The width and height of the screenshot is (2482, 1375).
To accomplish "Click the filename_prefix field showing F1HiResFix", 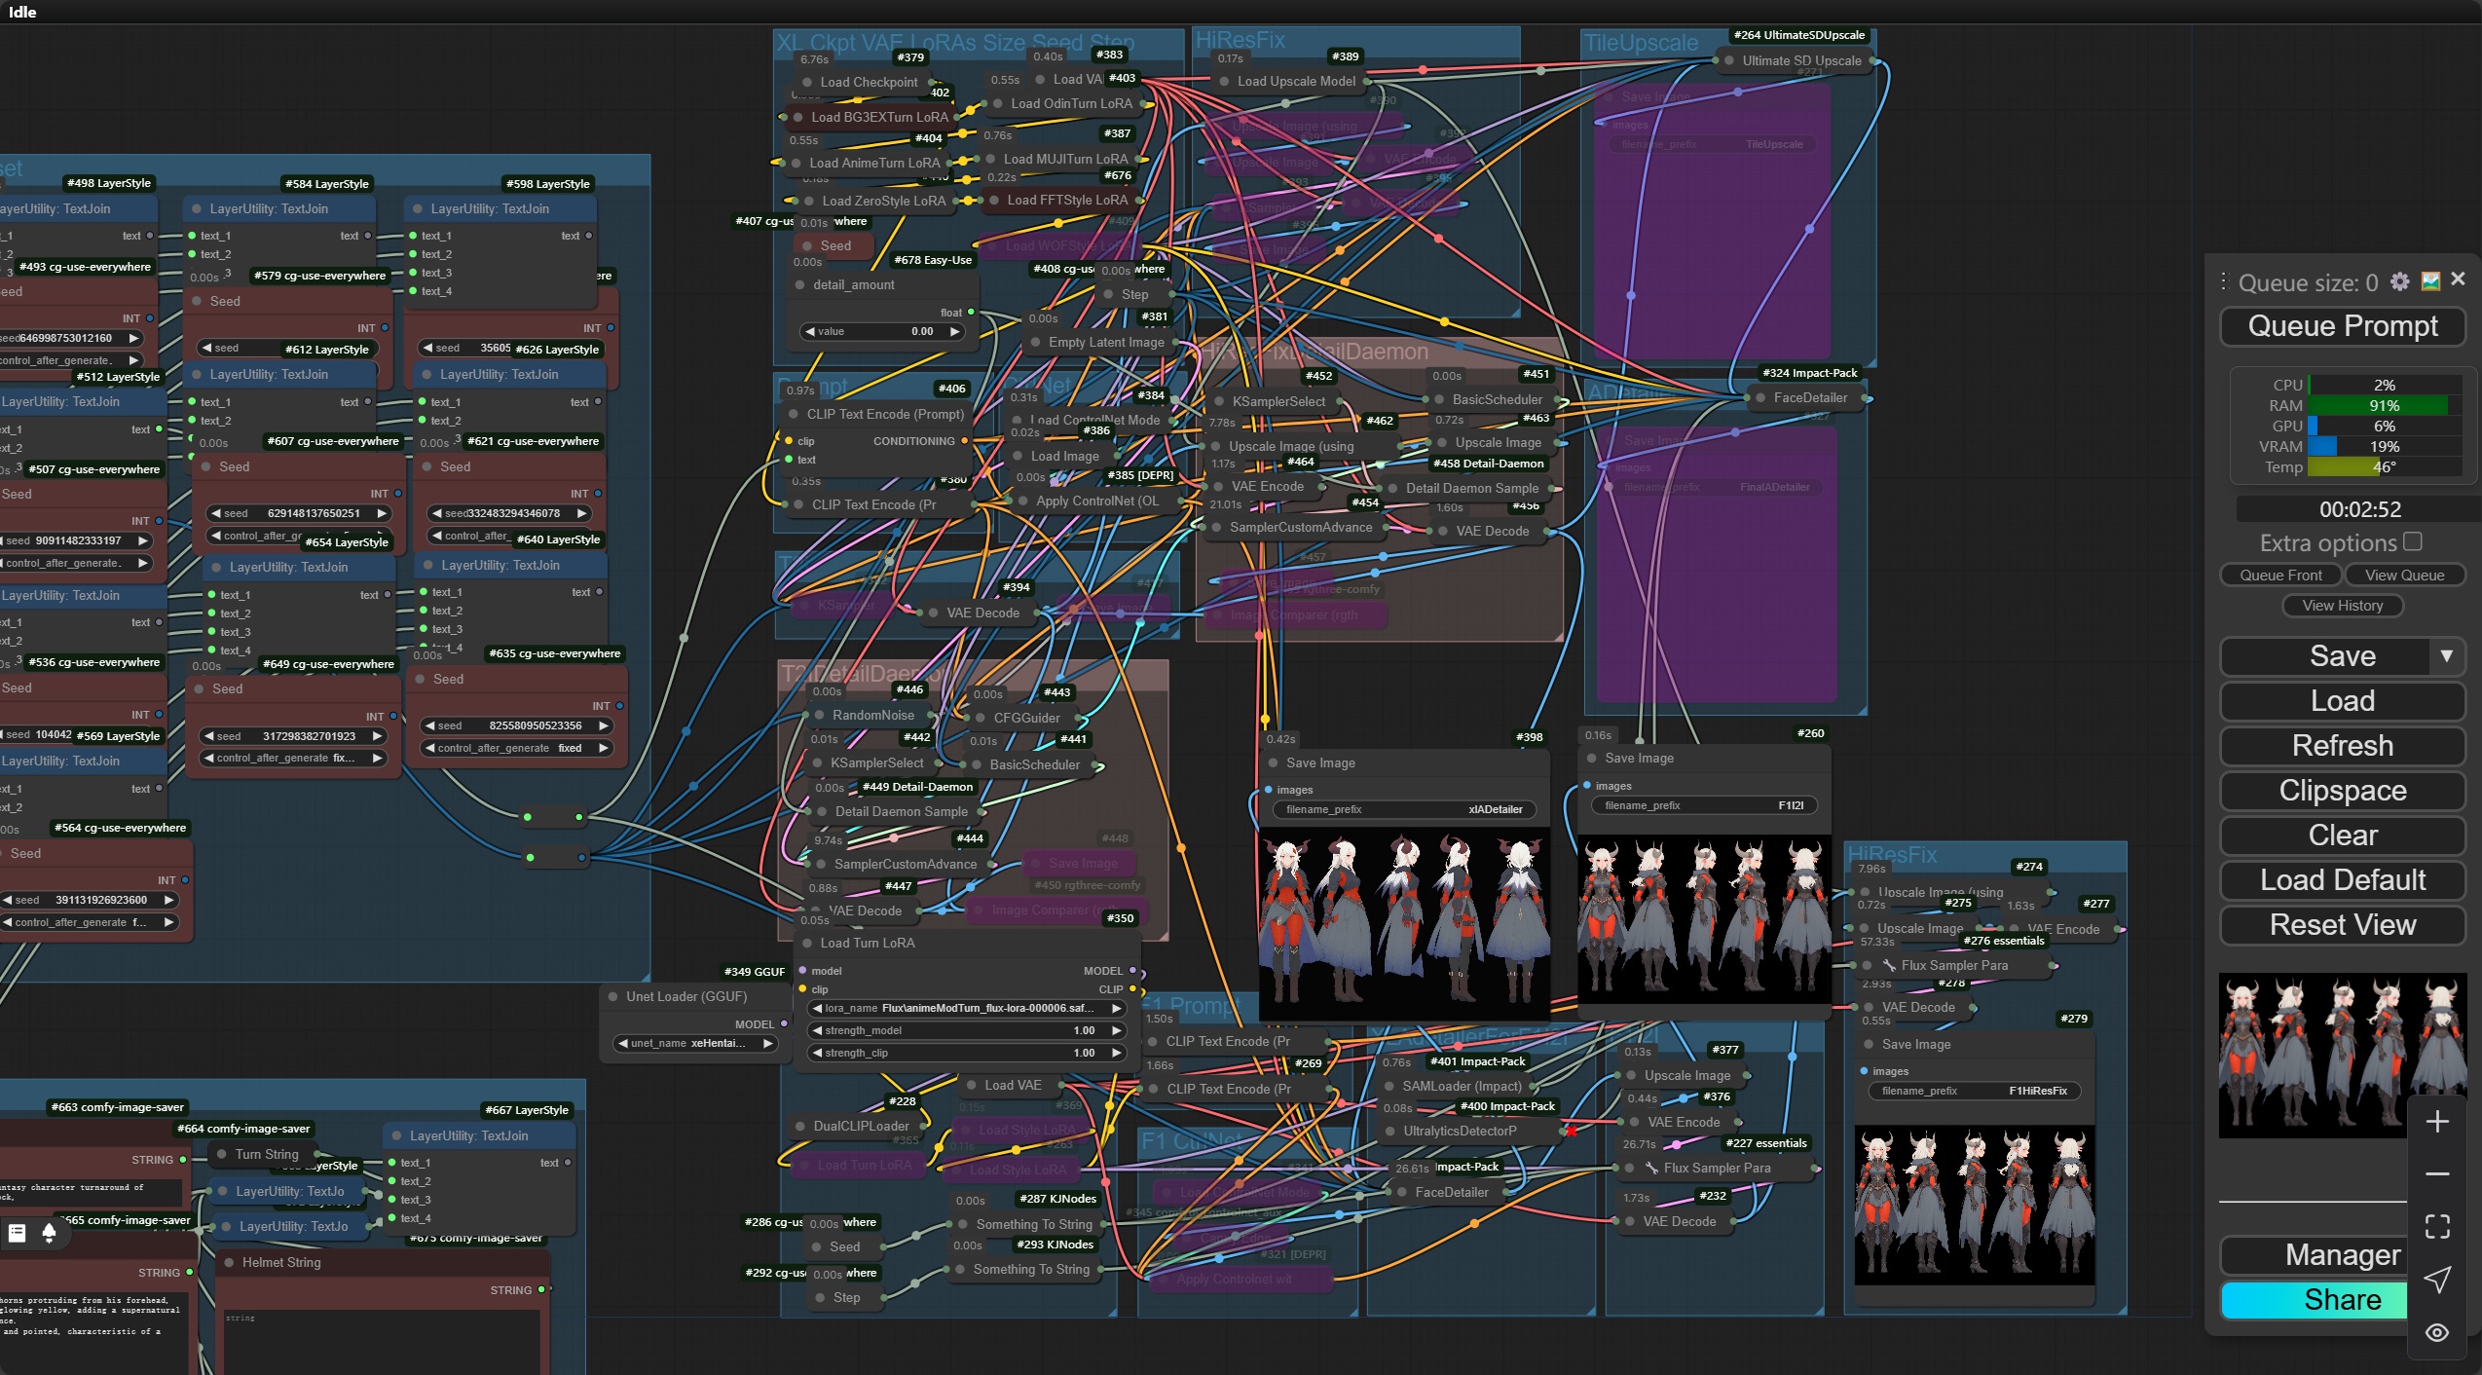I will click(x=1974, y=1091).
